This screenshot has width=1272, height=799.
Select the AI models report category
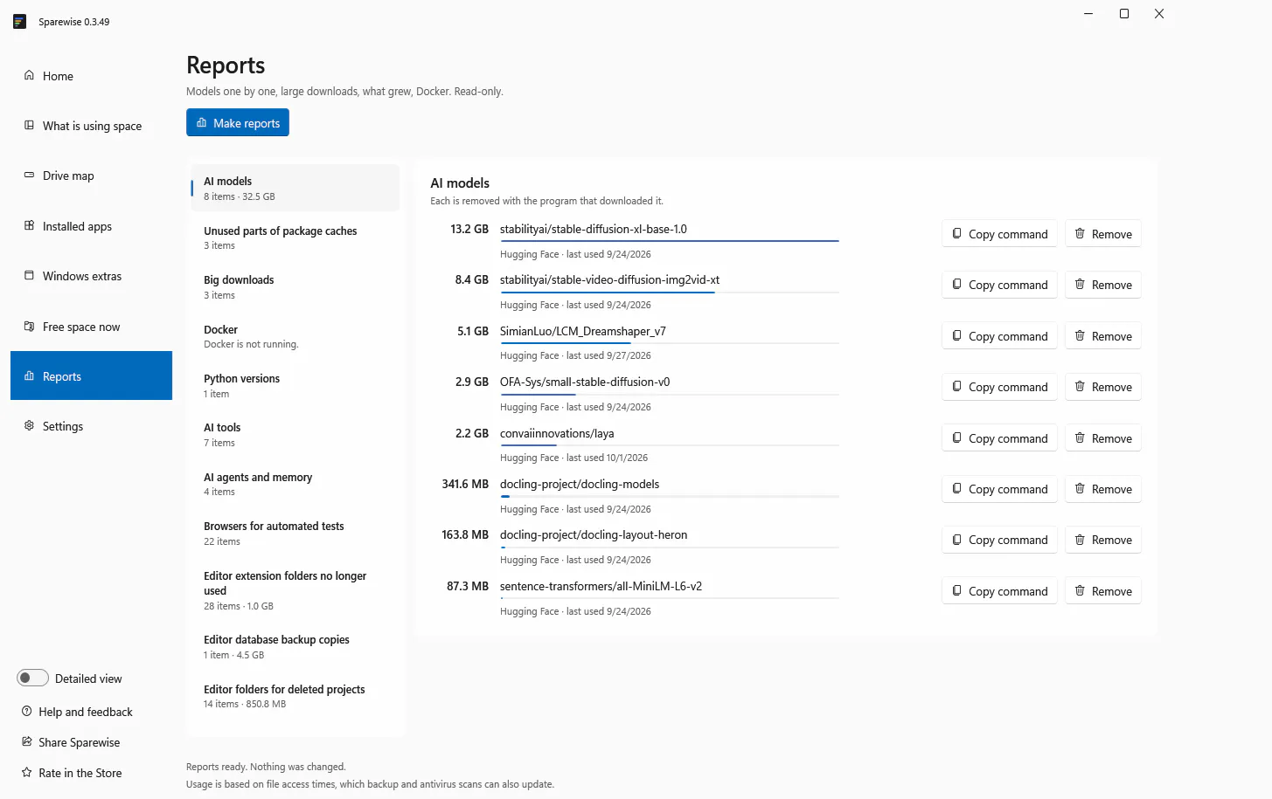point(295,188)
